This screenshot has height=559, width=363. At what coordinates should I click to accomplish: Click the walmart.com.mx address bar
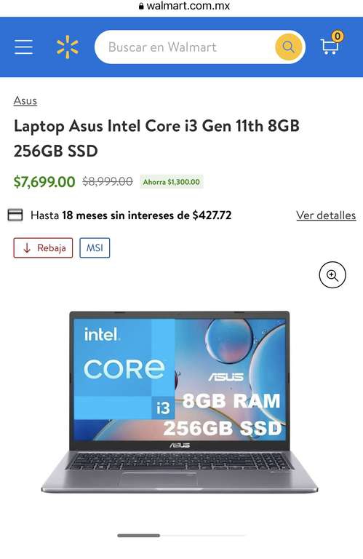185,6
